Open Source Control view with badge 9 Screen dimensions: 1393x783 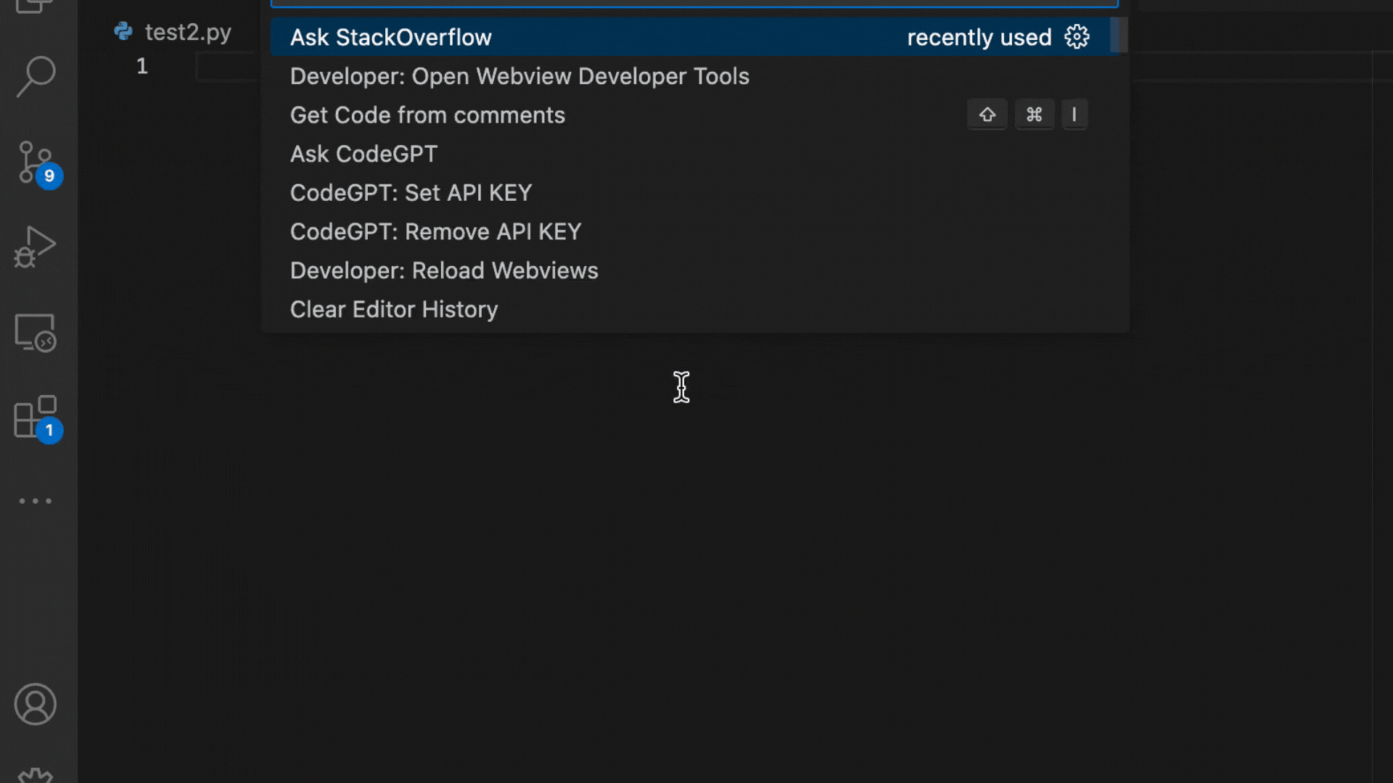[x=36, y=162]
